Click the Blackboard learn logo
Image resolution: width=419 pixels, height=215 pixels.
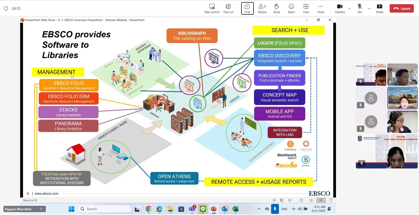tap(287, 156)
